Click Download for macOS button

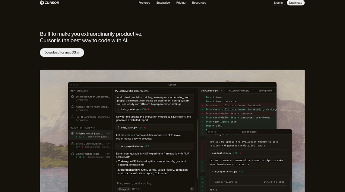coord(62,52)
